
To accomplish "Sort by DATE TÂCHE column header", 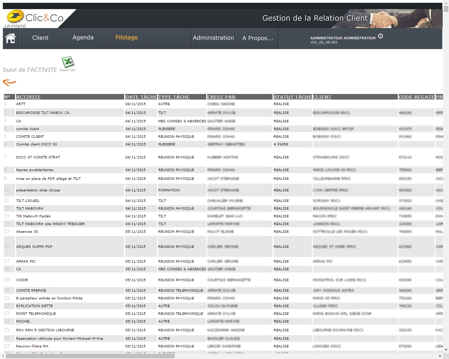I will pyautogui.click(x=141, y=97).
